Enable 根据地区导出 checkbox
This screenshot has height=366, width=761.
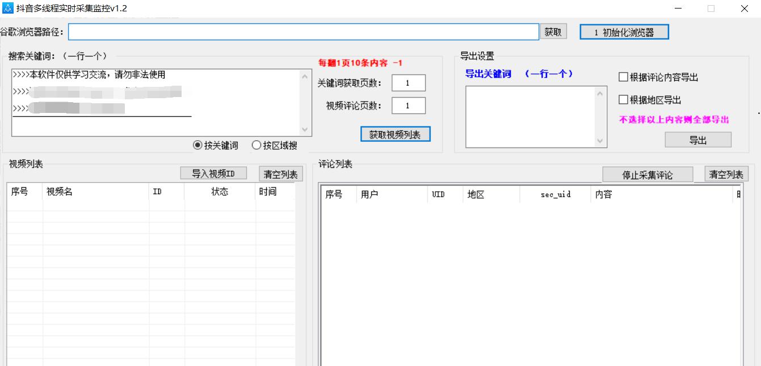pyautogui.click(x=623, y=100)
